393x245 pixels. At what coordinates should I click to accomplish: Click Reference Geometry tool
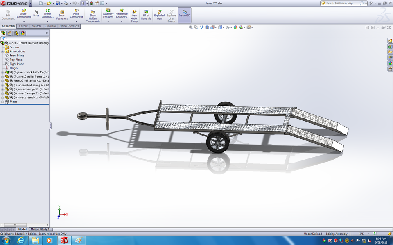[x=122, y=14]
